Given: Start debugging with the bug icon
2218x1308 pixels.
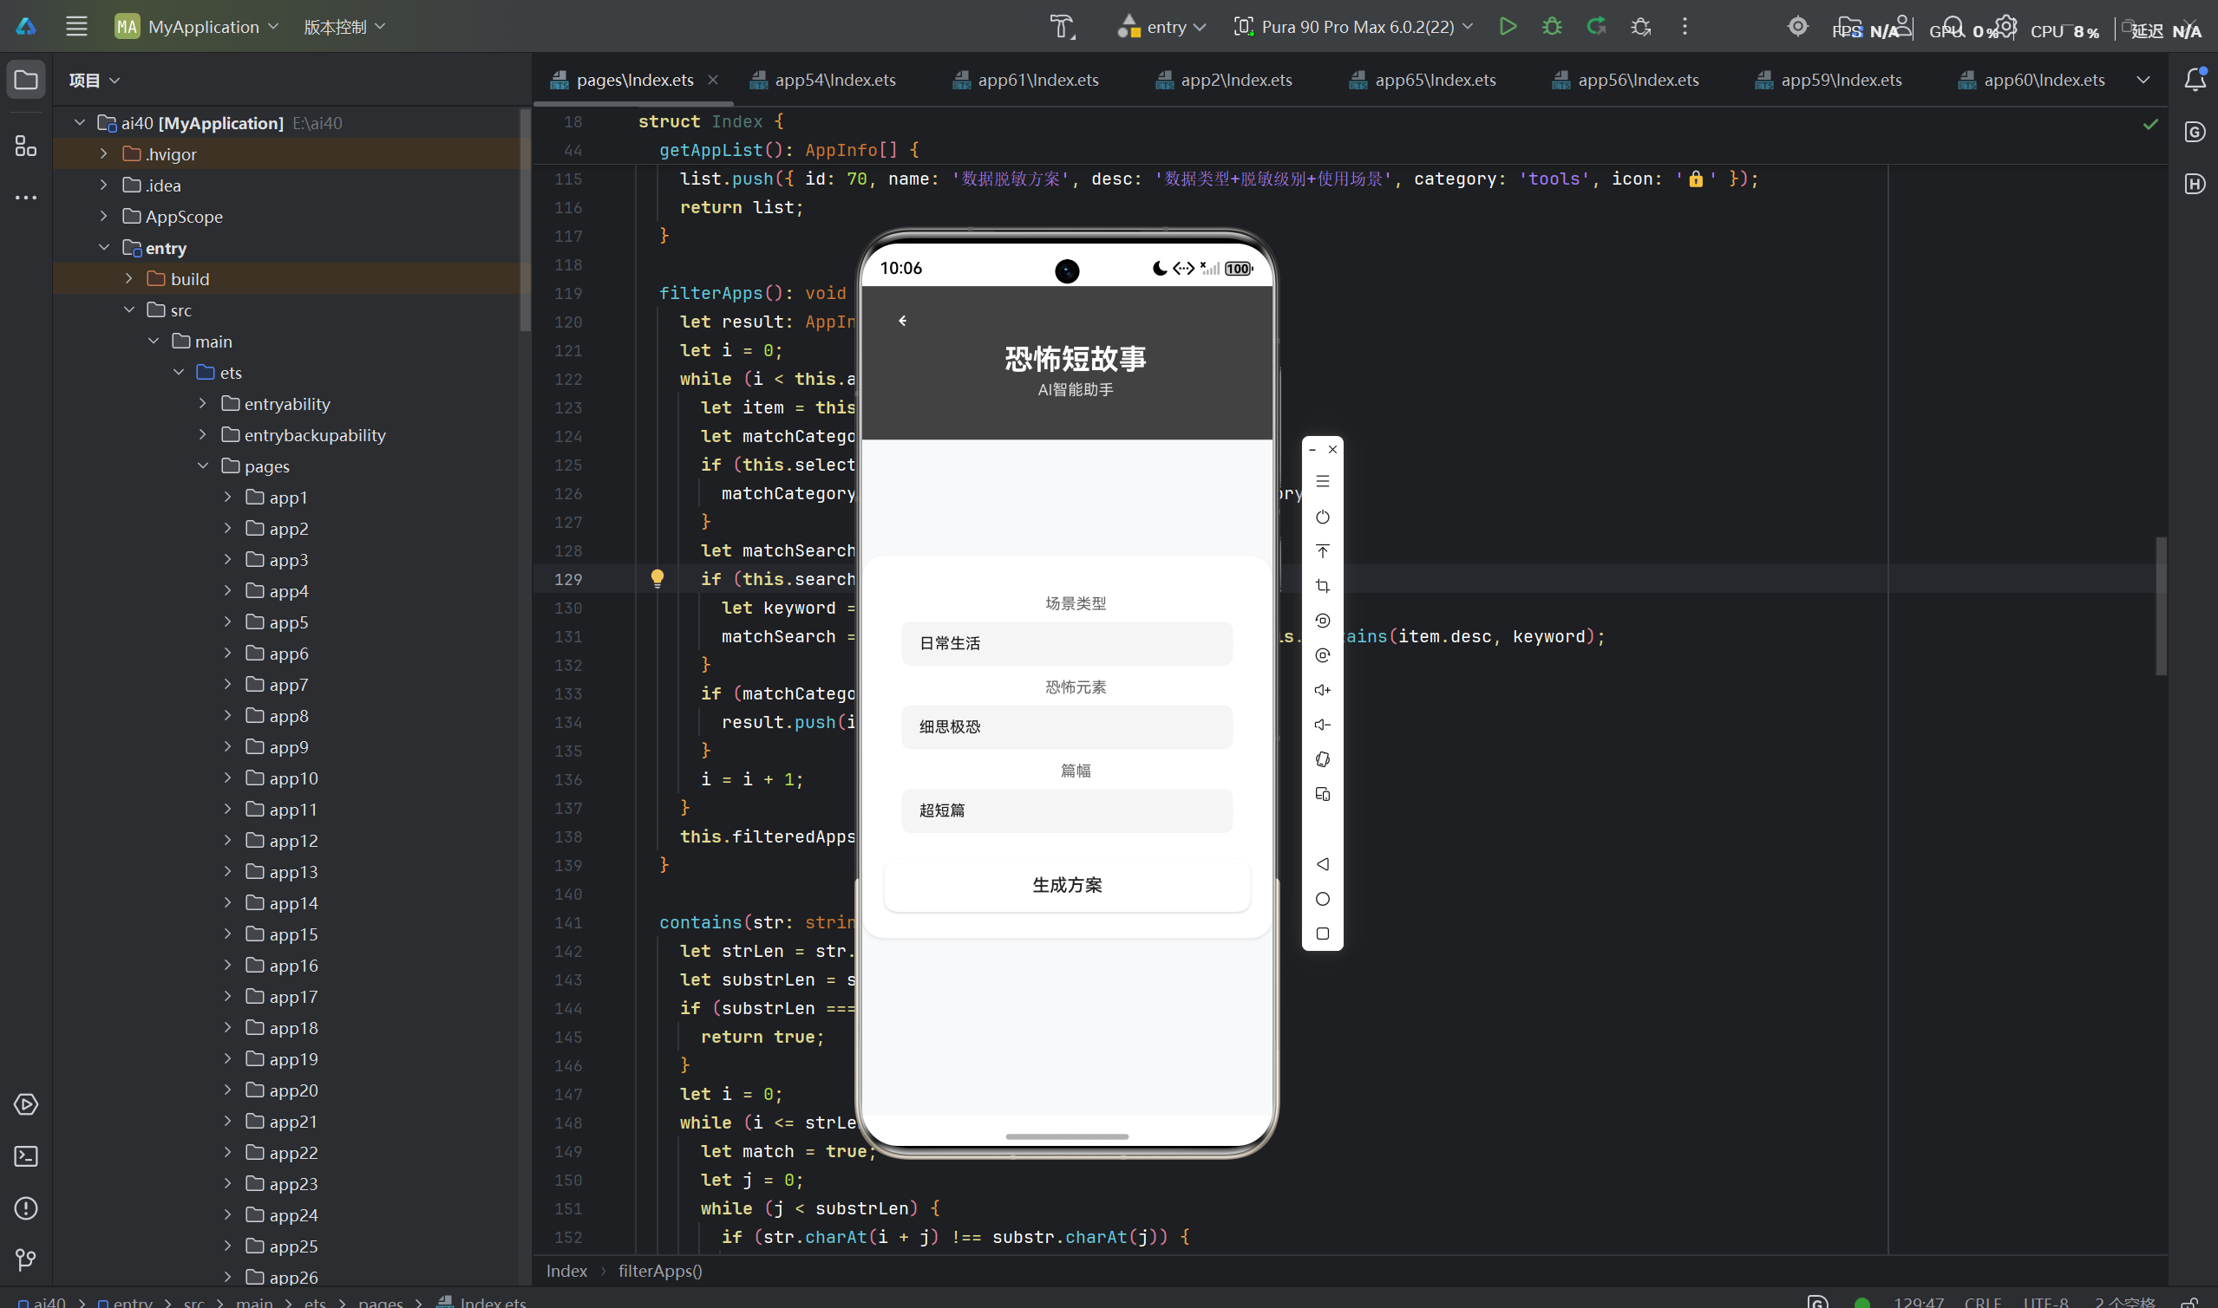Looking at the screenshot, I should [x=1552, y=27].
